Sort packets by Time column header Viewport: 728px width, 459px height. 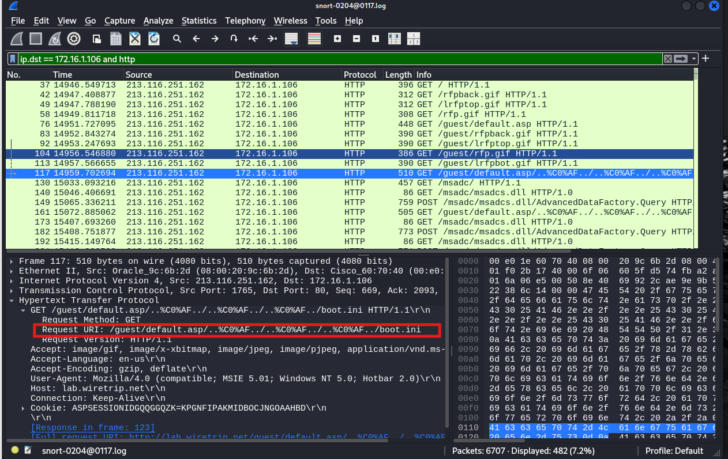[x=87, y=75]
